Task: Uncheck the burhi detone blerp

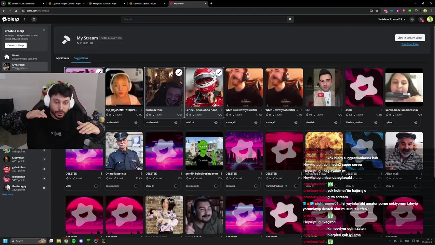Action: pyautogui.click(x=179, y=72)
